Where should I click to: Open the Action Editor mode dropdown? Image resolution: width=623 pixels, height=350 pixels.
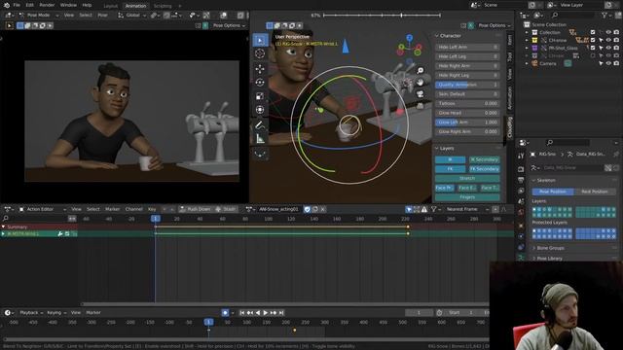[43, 209]
